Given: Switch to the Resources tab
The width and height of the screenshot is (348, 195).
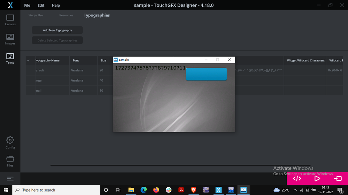Looking at the screenshot, I should click(66, 15).
